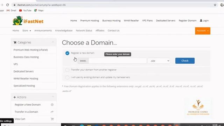Click the blue Check button
The image size is (224, 126).
coord(185,61)
